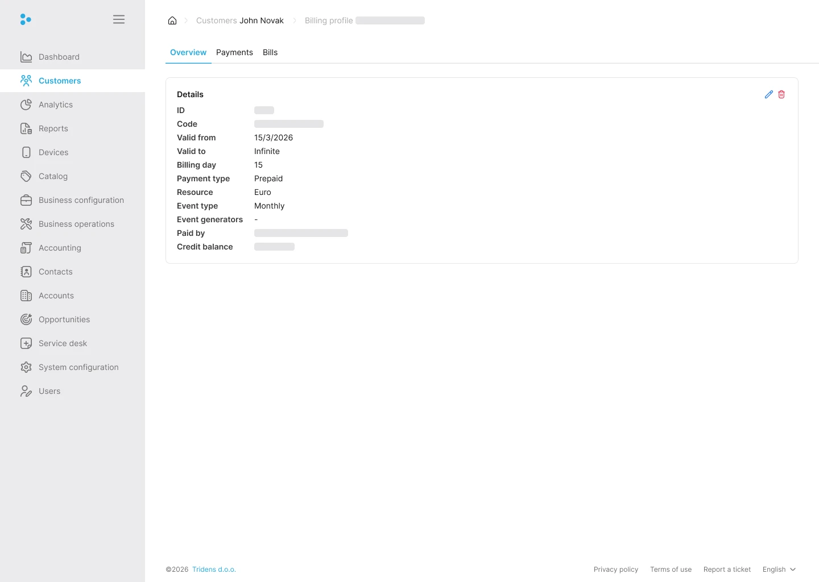The width and height of the screenshot is (819, 582).
Task: Toggle the sidebar with the hamburger icon
Action: (119, 19)
